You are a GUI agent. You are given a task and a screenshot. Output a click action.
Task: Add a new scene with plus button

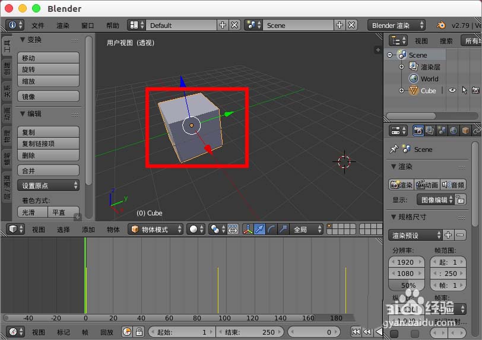coord(340,25)
